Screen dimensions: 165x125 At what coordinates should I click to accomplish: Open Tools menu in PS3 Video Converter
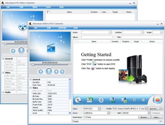point(48,7)
